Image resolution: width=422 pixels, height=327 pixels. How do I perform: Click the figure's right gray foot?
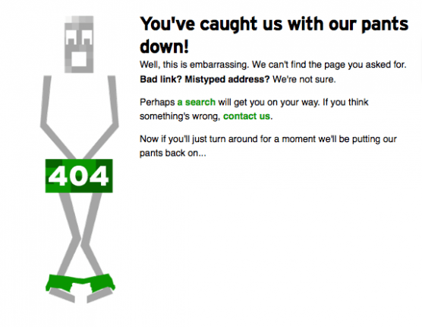(99, 295)
